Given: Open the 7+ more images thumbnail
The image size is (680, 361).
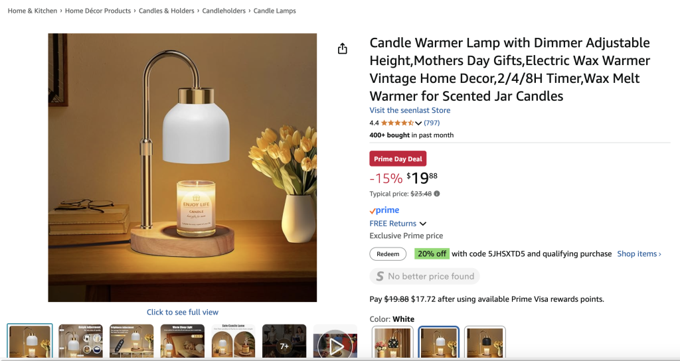Looking at the screenshot, I should (x=284, y=344).
